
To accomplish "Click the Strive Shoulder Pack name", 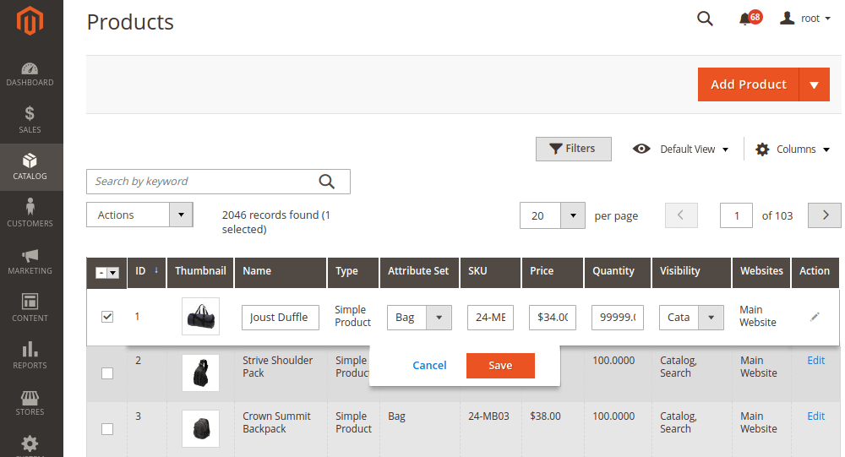I will [277, 367].
